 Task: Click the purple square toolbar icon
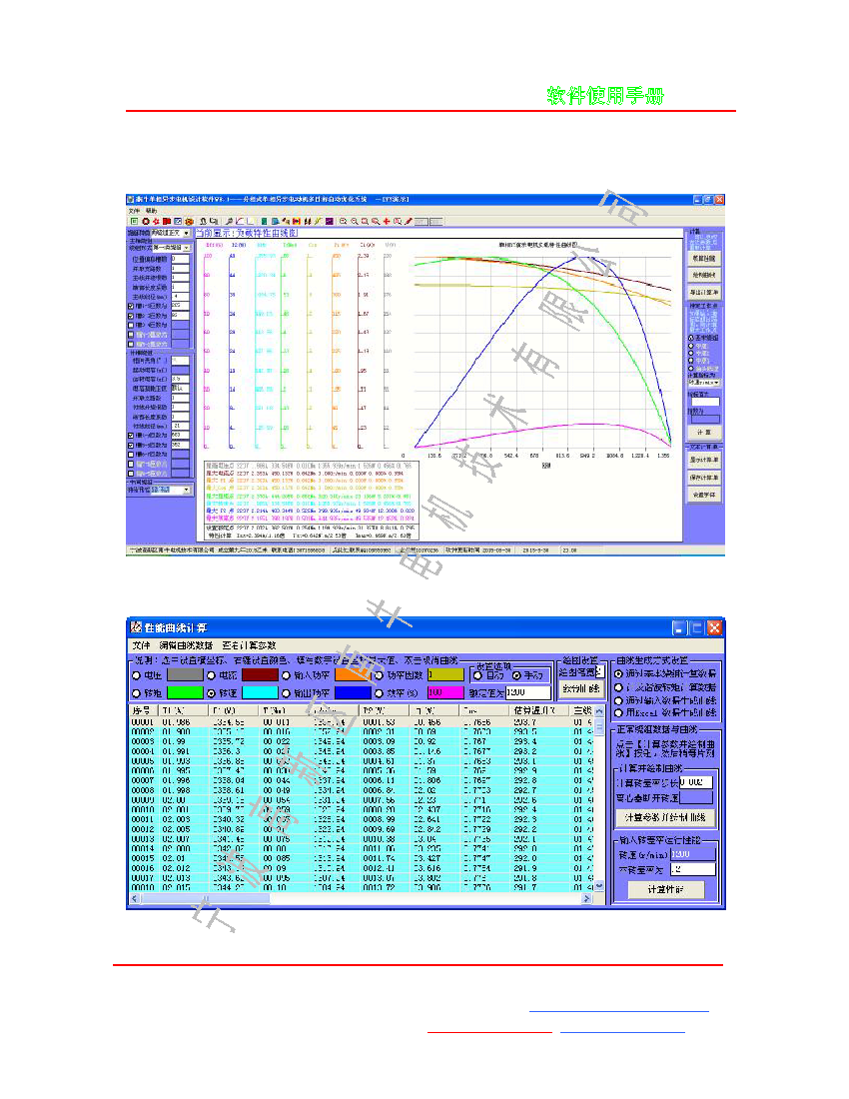coord(330,222)
